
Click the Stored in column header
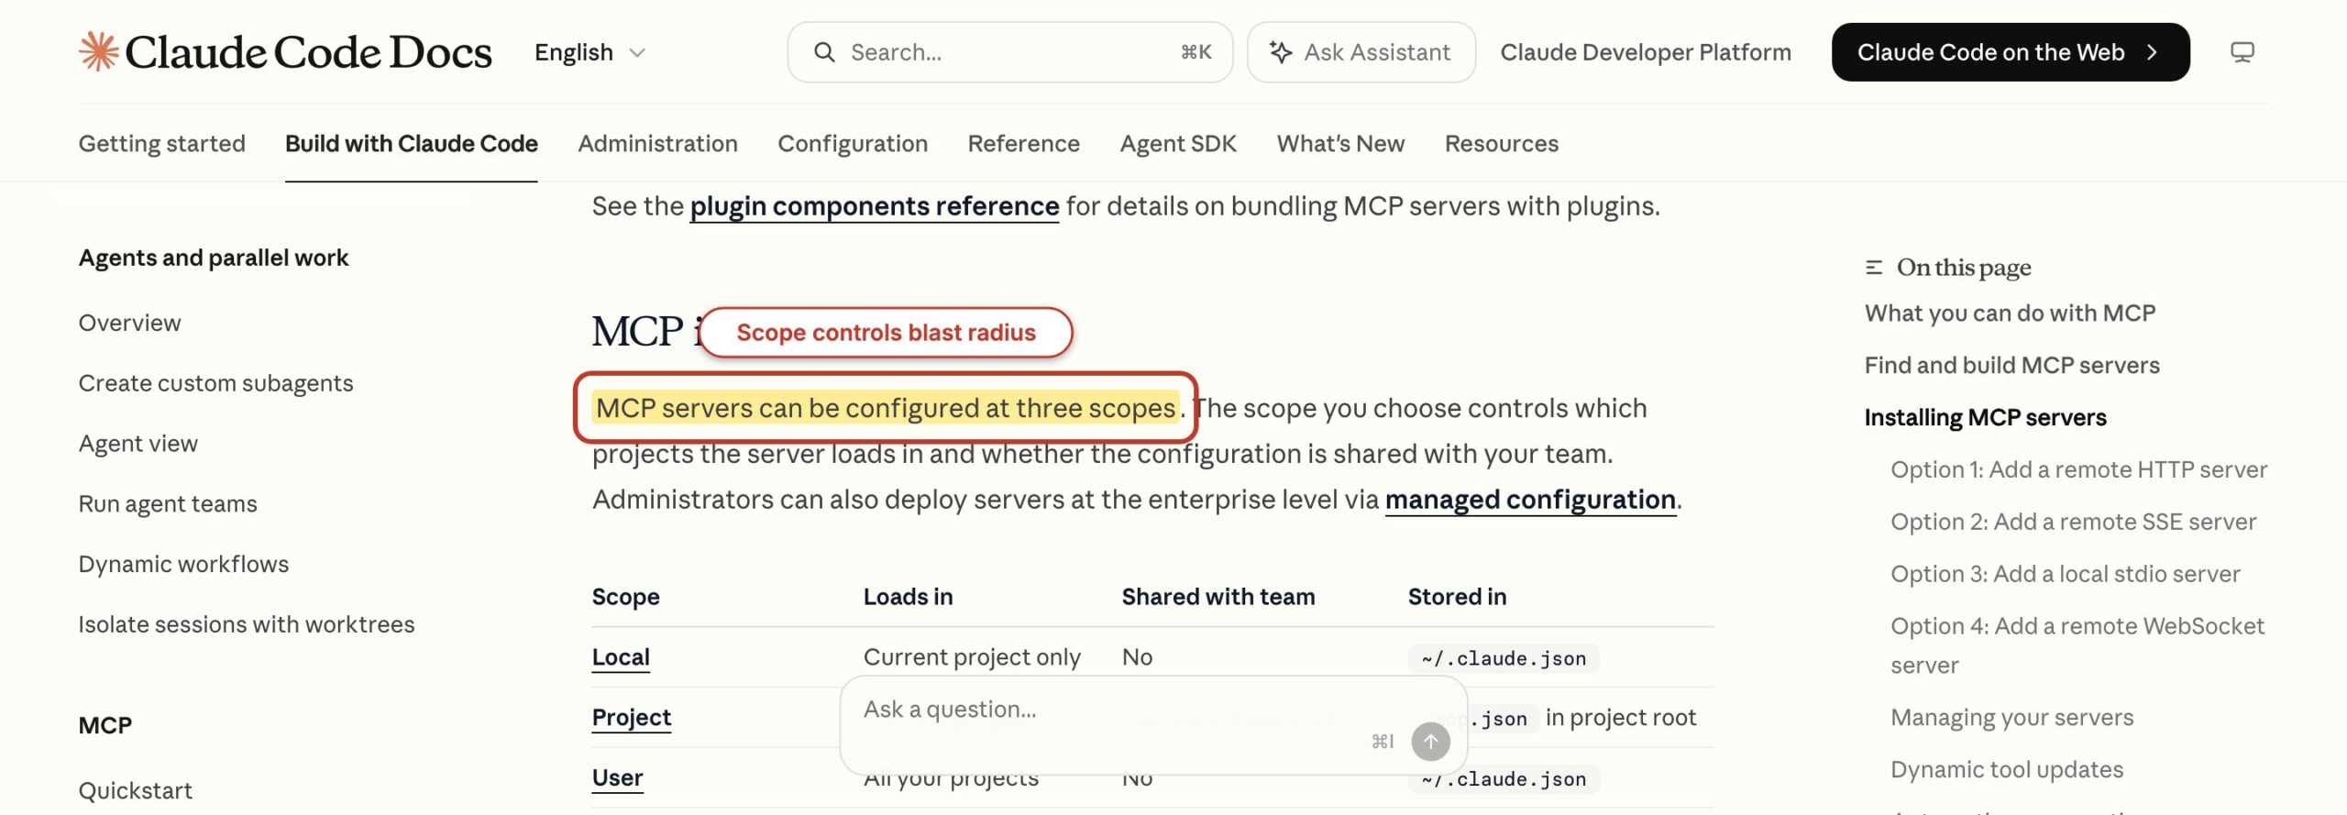point(1457,597)
